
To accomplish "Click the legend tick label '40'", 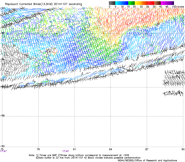I will pos(160,7).
